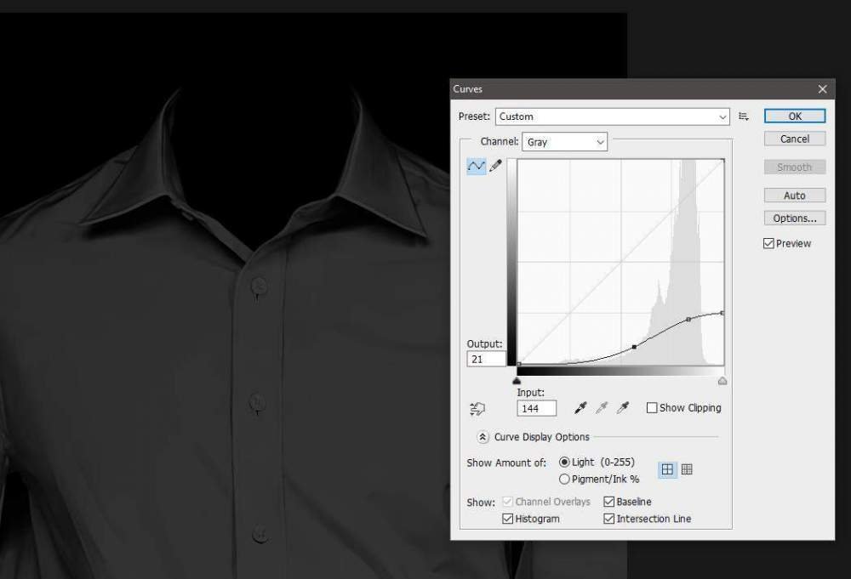Pick the white point eyedropper
This screenshot has width=851, height=579.
623,408
